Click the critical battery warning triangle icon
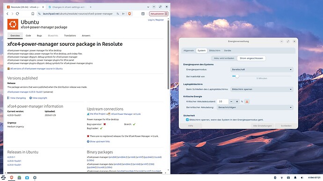 [x=247, y=101]
